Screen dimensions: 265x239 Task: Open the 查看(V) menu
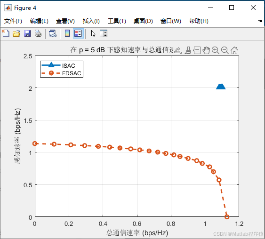point(65,21)
